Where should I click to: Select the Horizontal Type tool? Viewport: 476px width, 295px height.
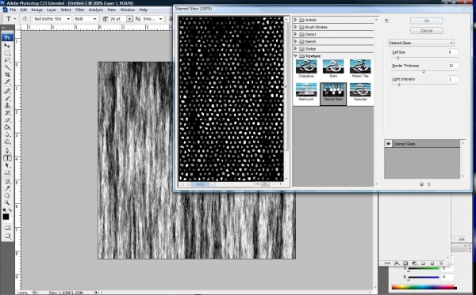(x=7, y=158)
